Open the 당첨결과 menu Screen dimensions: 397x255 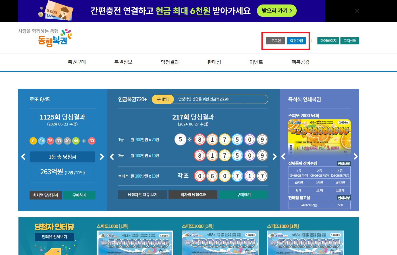click(170, 62)
